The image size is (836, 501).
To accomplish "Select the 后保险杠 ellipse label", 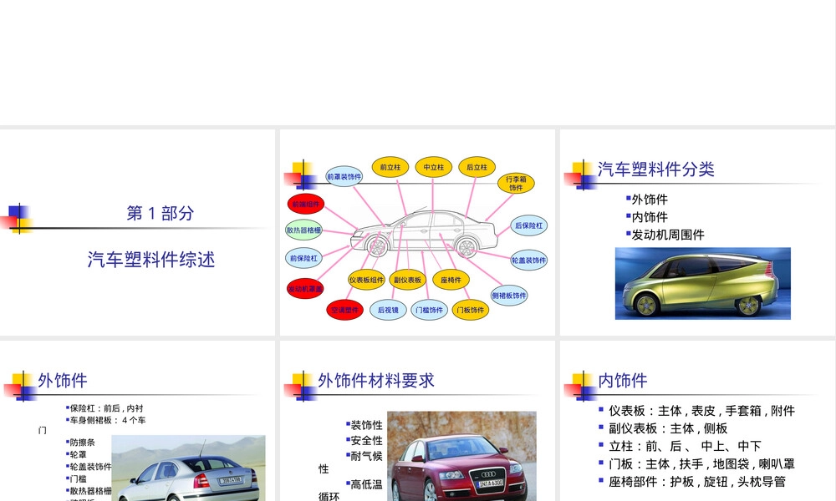I will click(x=529, y=225).
